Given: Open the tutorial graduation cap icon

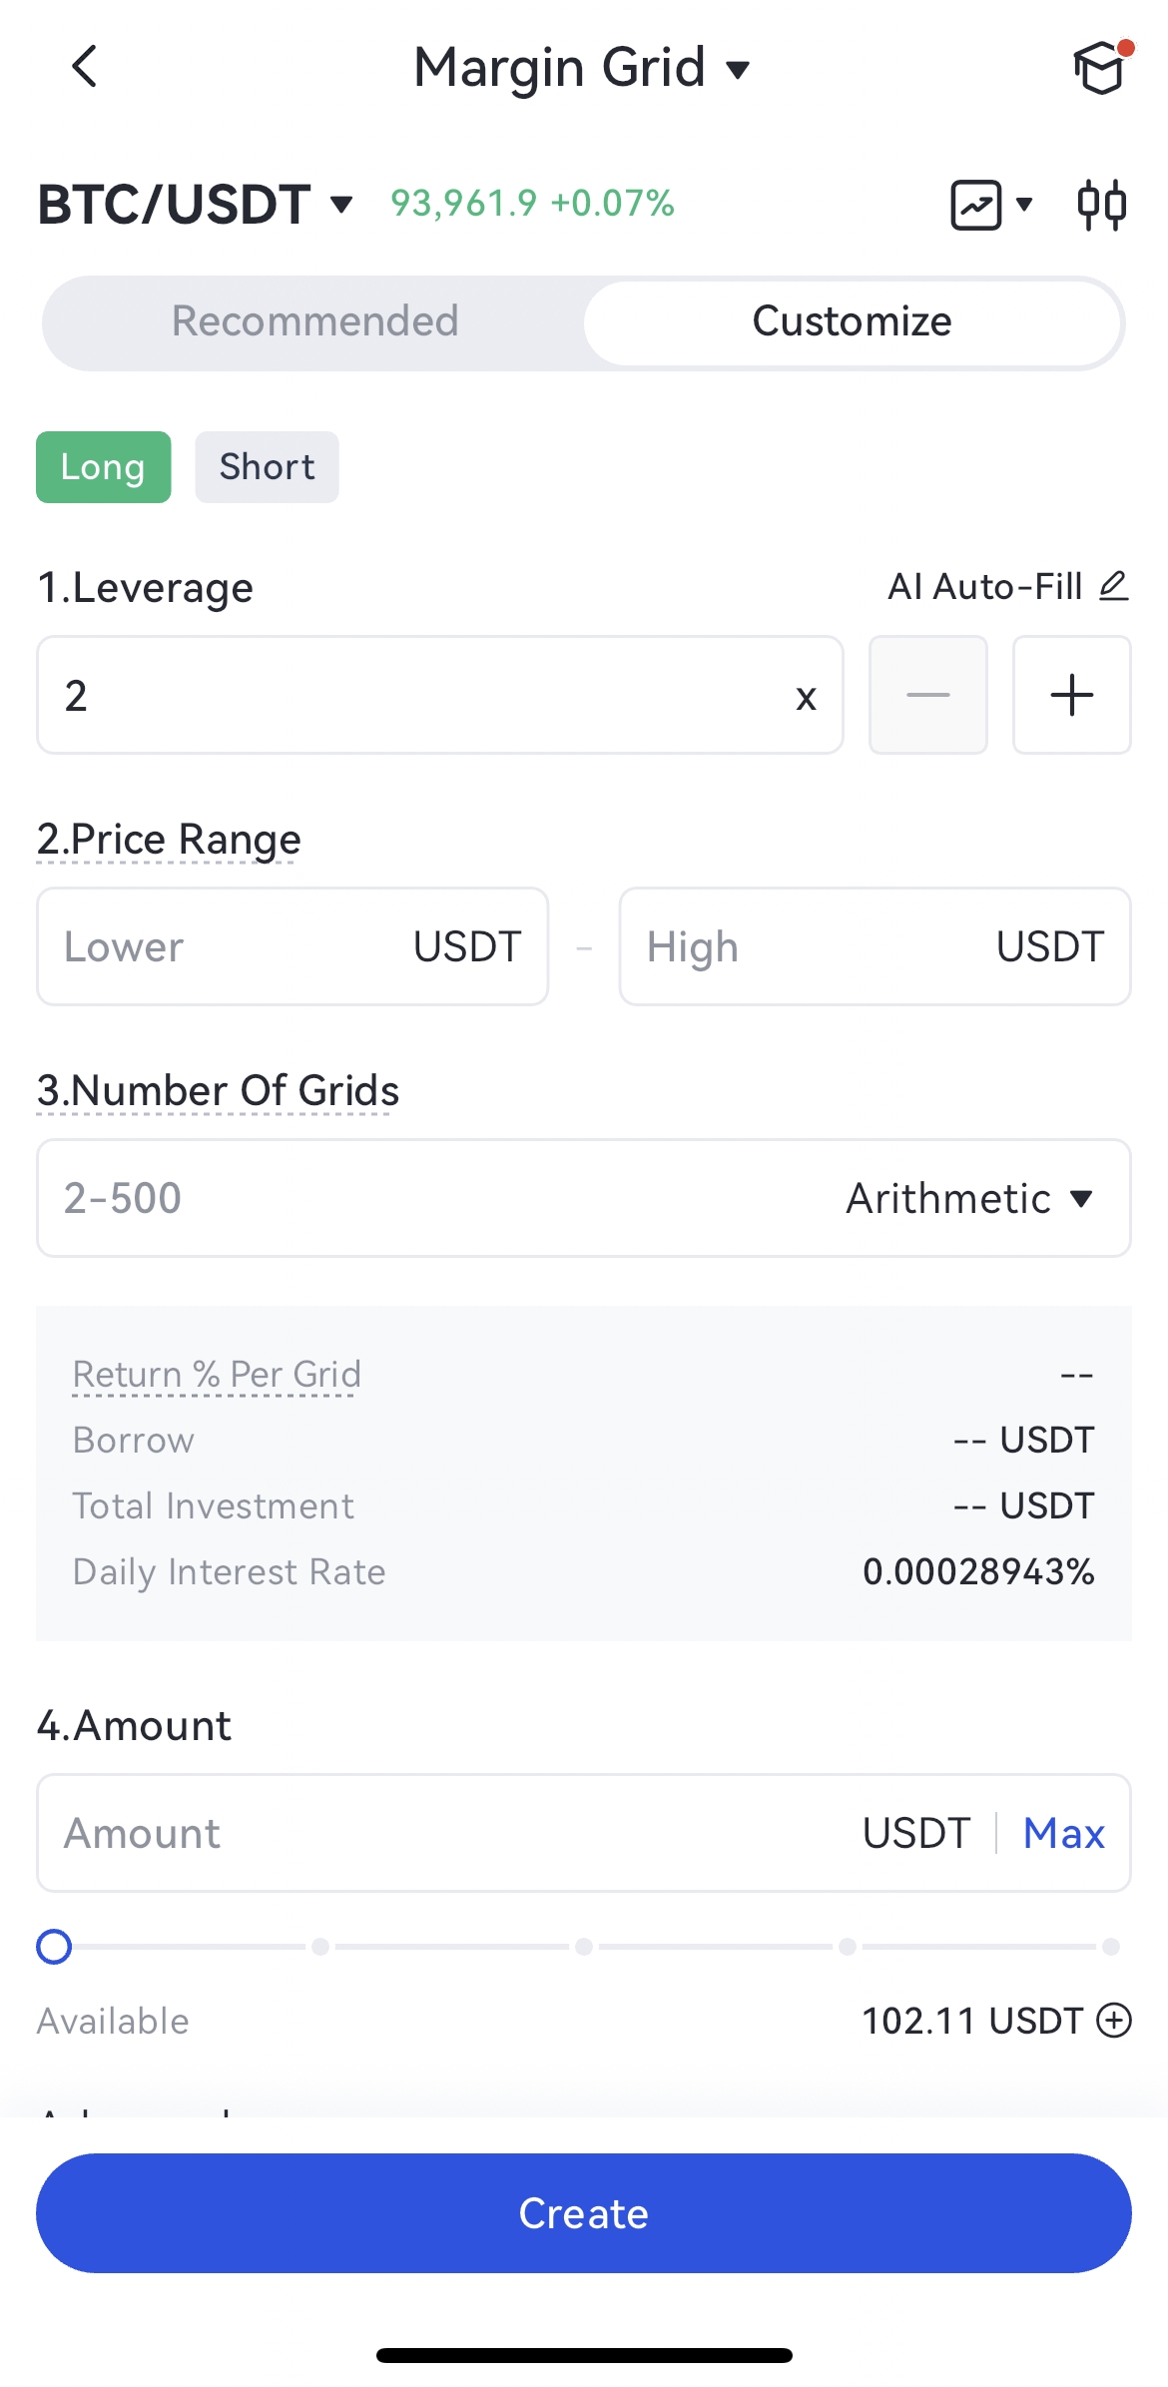Looking at the screenshot, I should coord(1099,68).
